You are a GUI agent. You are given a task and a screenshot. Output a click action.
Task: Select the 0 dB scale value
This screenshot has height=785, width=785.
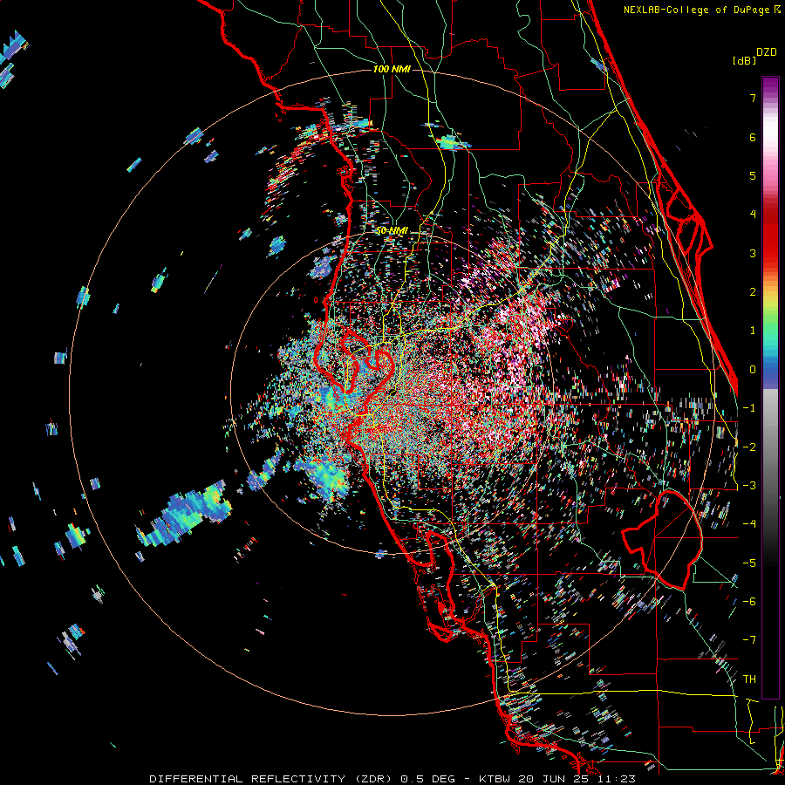click(x=753, y=370)
